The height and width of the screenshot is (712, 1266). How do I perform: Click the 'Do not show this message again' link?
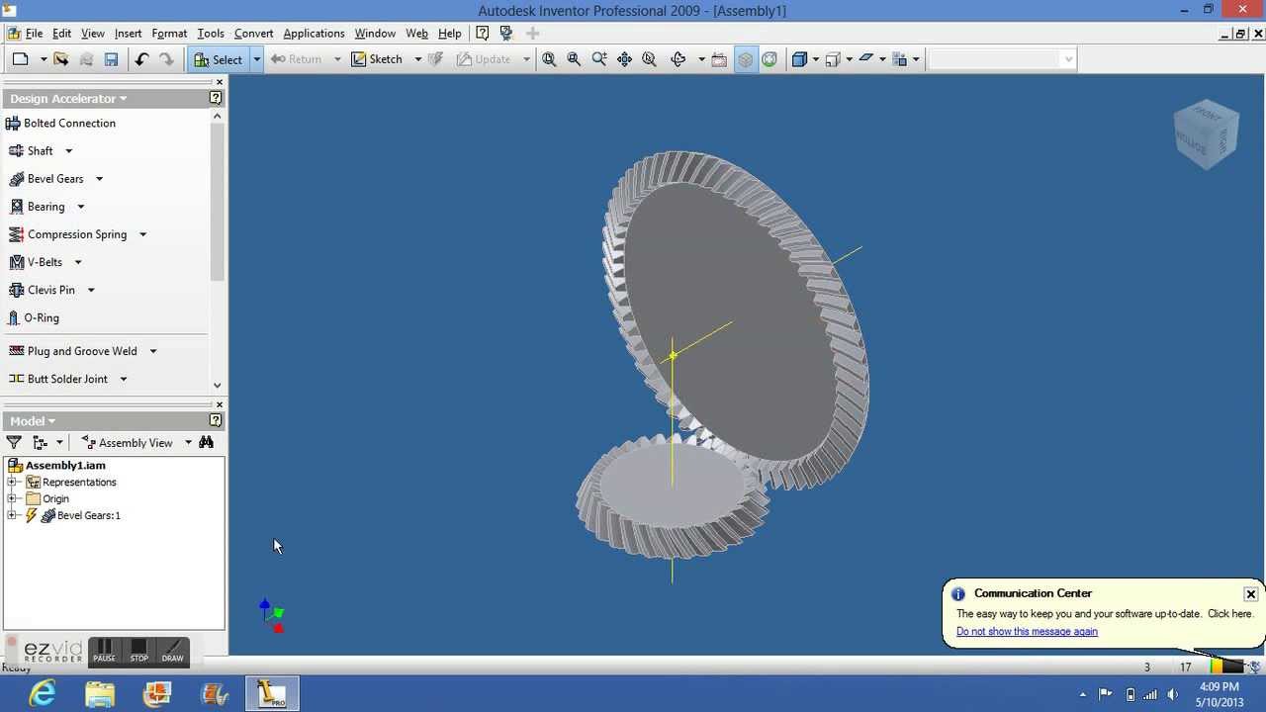click(1027, 632)
